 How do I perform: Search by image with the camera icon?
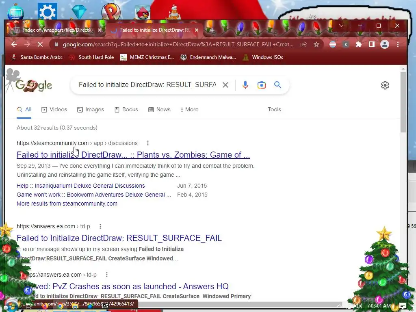(261, 85)
